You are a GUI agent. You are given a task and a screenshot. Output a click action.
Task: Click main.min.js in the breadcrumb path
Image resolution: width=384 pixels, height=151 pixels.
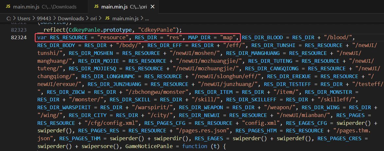pyautogui.click(x=126, y=19)
